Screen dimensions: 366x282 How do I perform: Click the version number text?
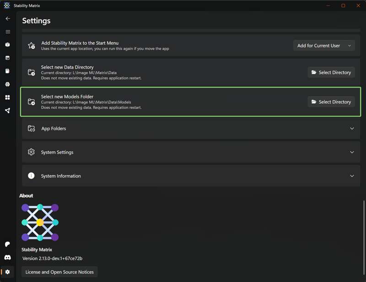pyautogui.click(x=52, y=259)
